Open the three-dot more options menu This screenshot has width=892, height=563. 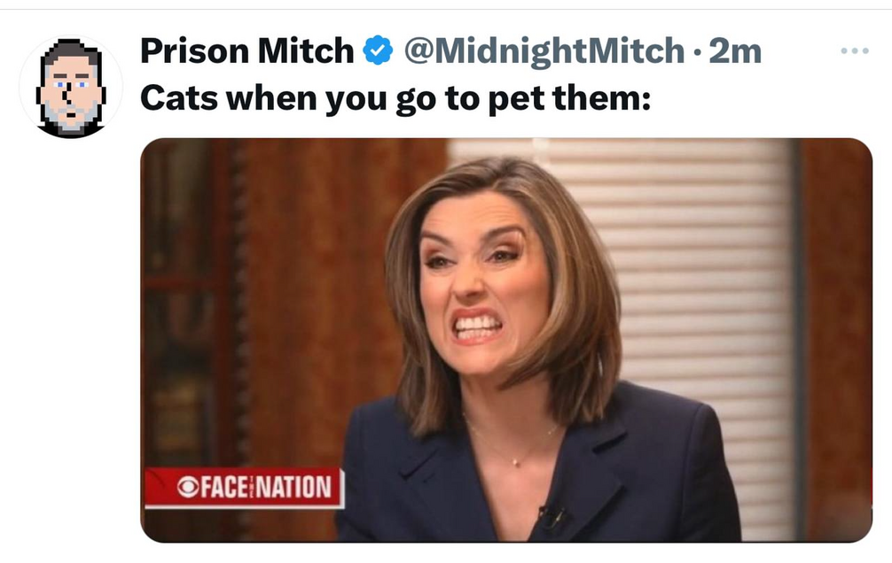[x=855, y=50]
